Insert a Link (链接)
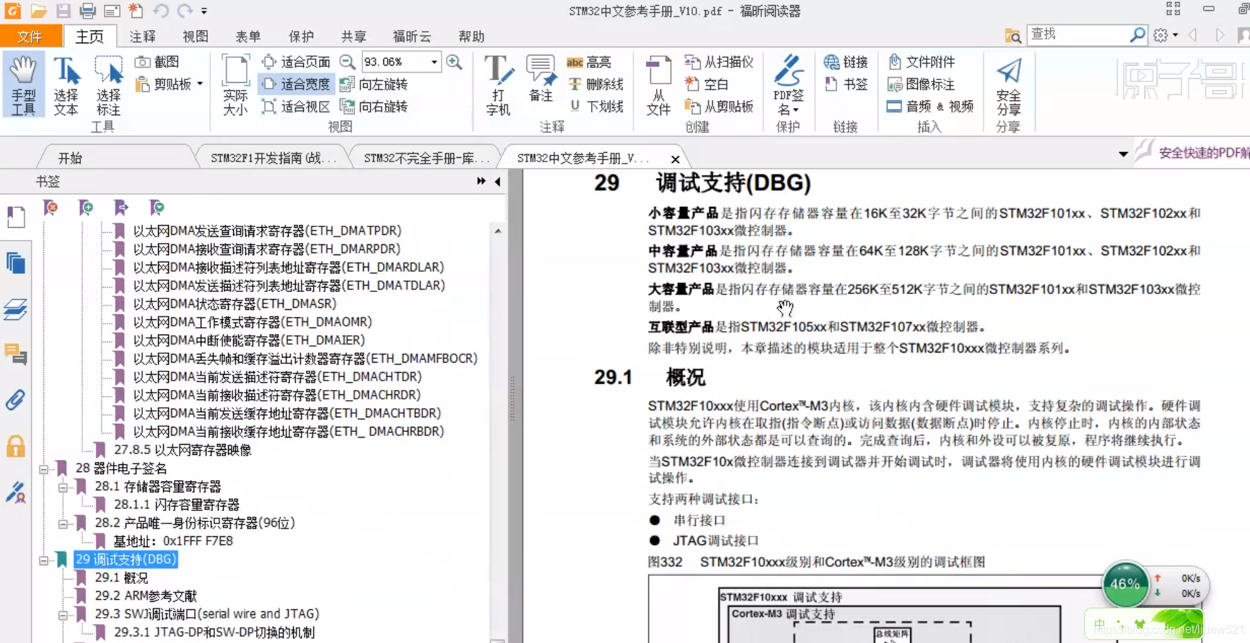Image resolution: width=1250 pixels, height=643 pixels. point(846,62)
